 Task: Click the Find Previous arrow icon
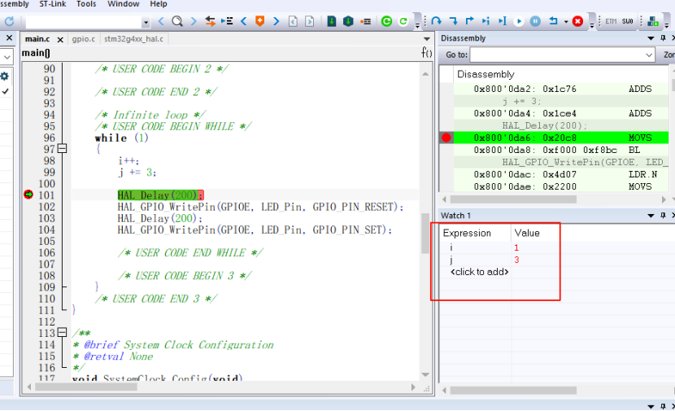[161, 21]
